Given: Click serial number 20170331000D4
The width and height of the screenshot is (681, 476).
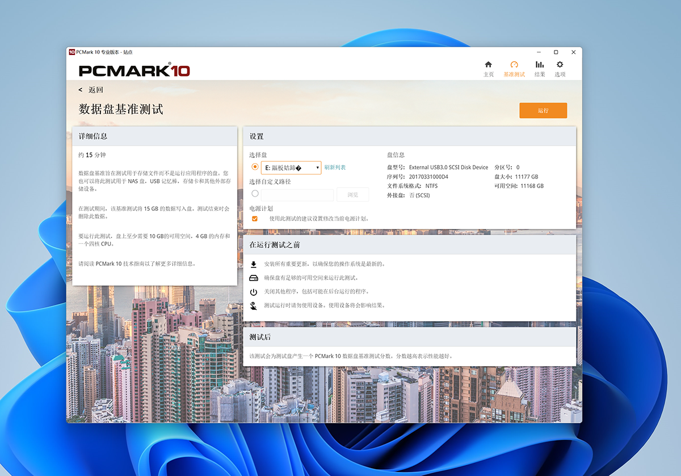Looking at the screenshot, I should [428, 177].
